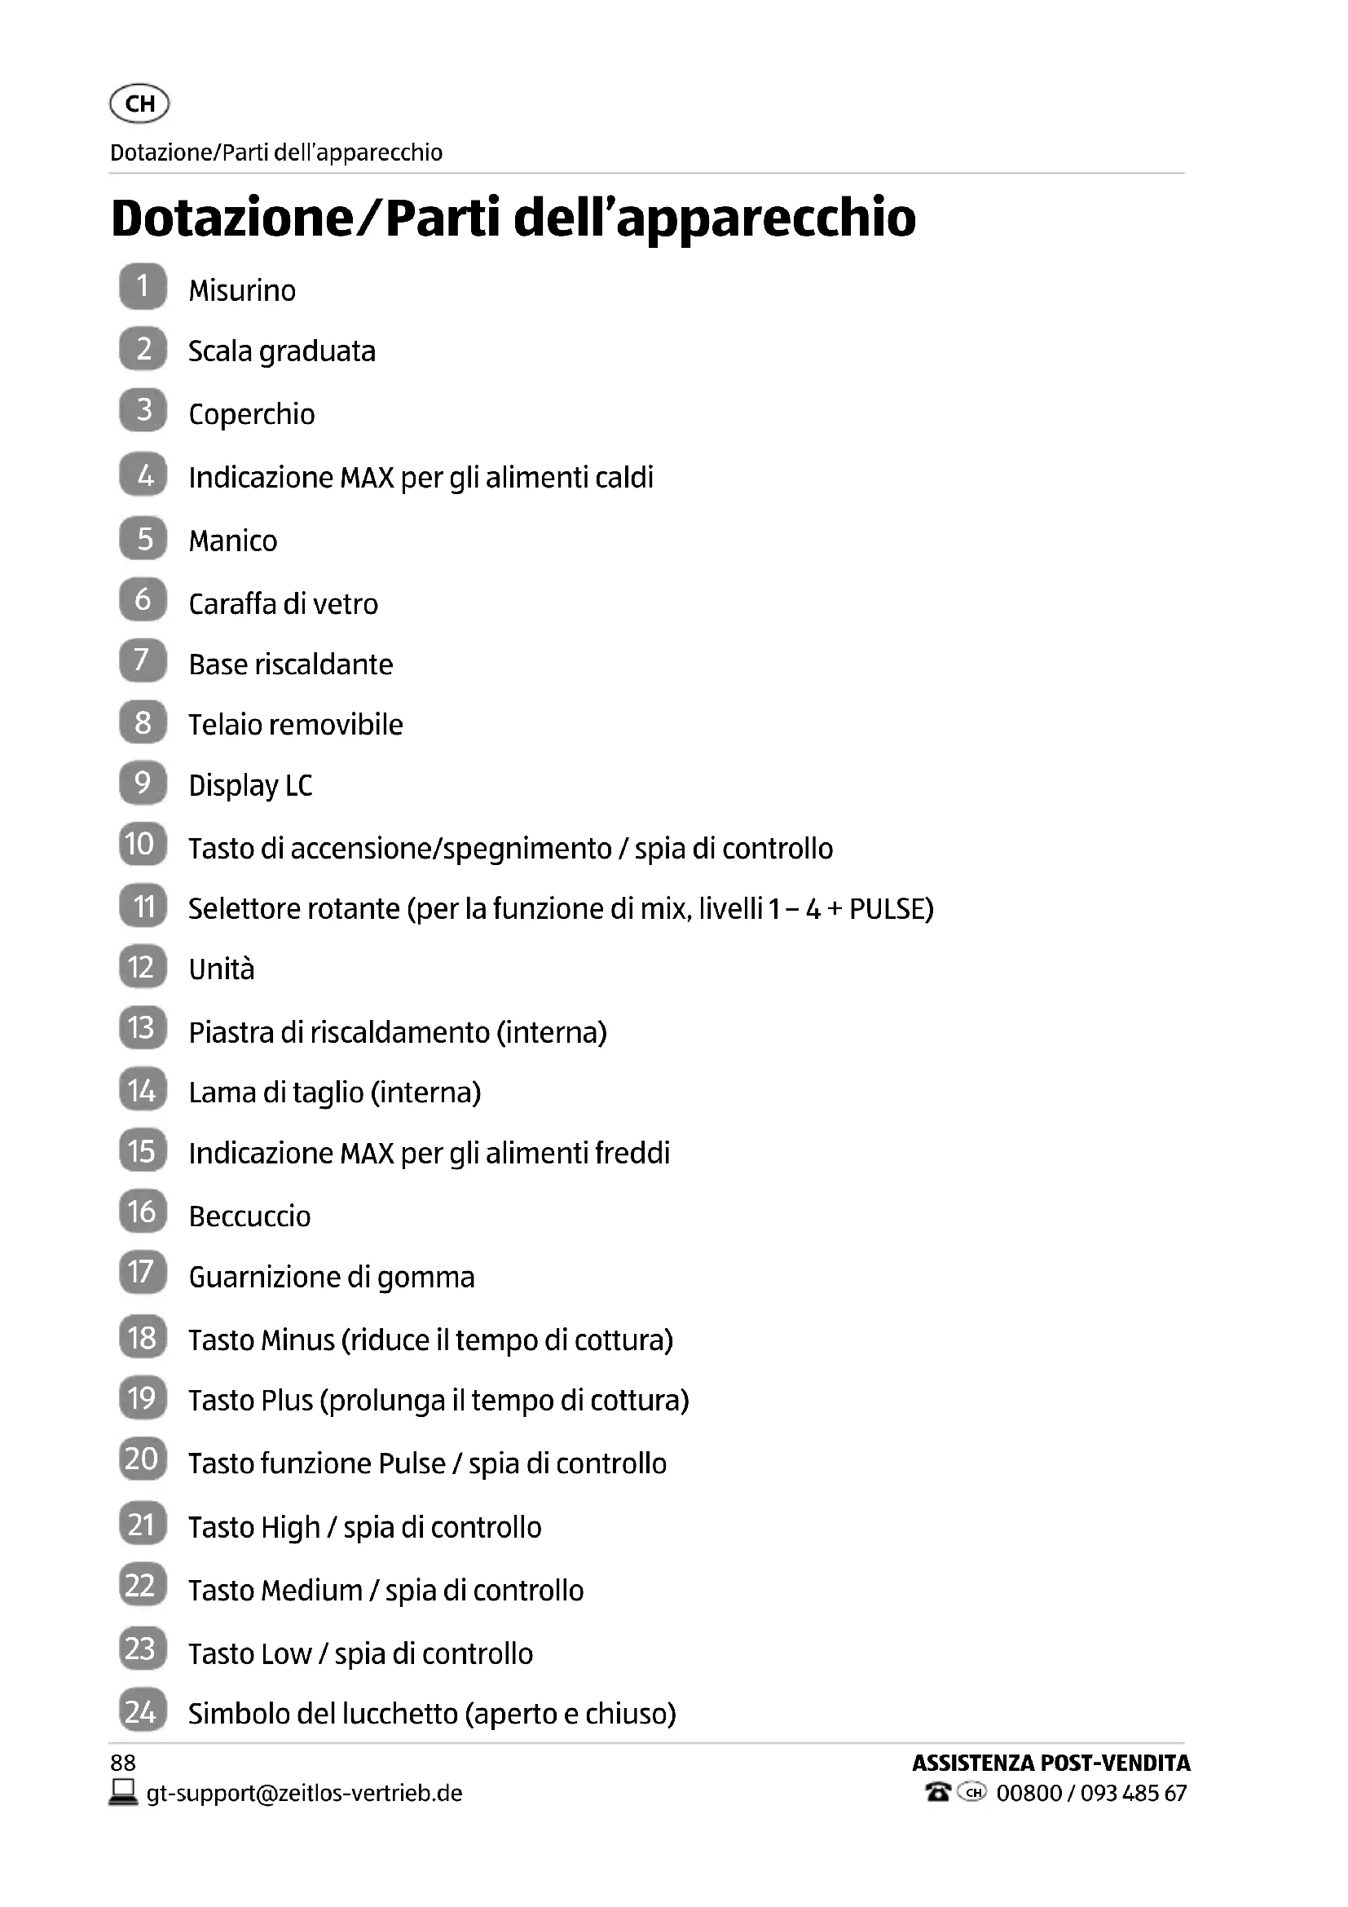Click the ASSISTENZA POST-VENDITA footer label
The height and width of the screenshot is (1907, 1348).
coord(1051,1764)
